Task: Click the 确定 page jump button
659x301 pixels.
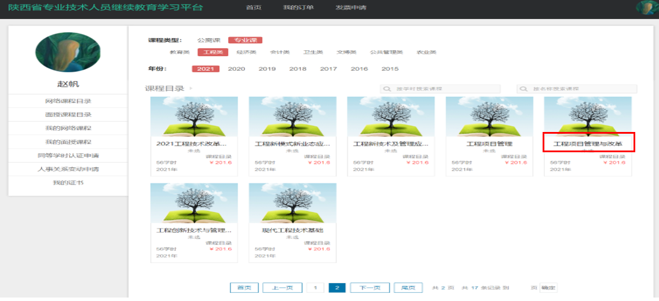Action: [548, 288]
